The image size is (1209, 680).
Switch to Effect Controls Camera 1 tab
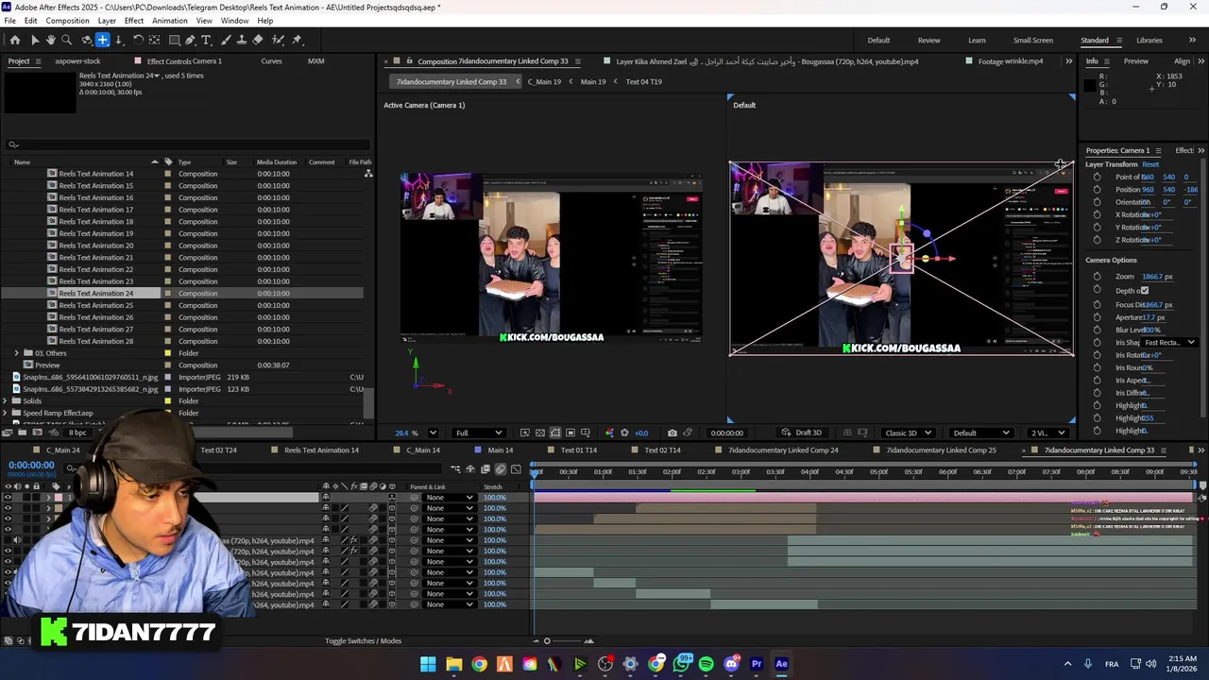point(184,61)
